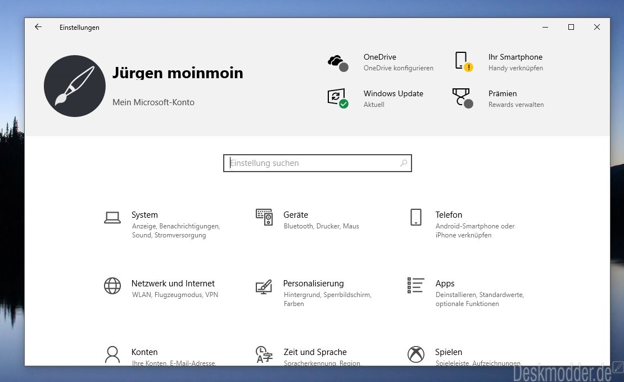
Task: Click the user name 'Jürgen moinmoin'
Action: pos(178,73)
